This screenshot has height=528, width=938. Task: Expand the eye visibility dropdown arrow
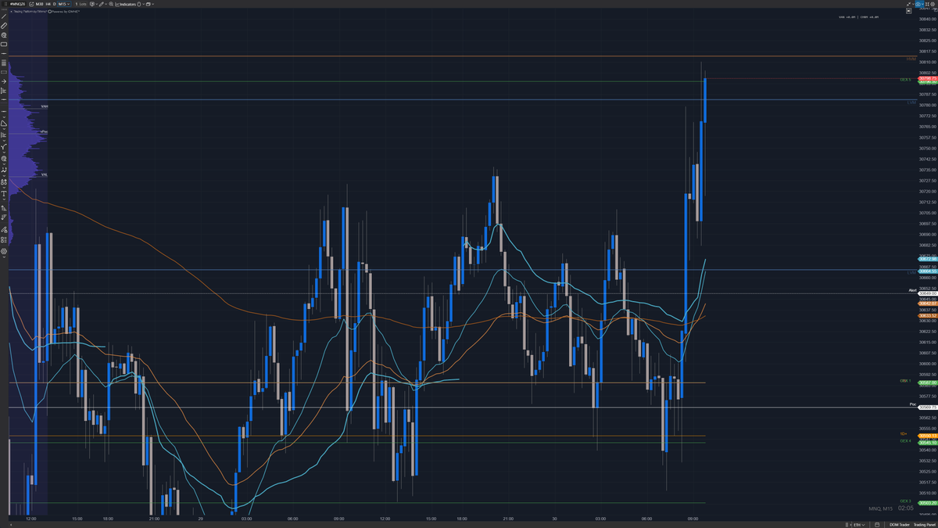[922, 4]
